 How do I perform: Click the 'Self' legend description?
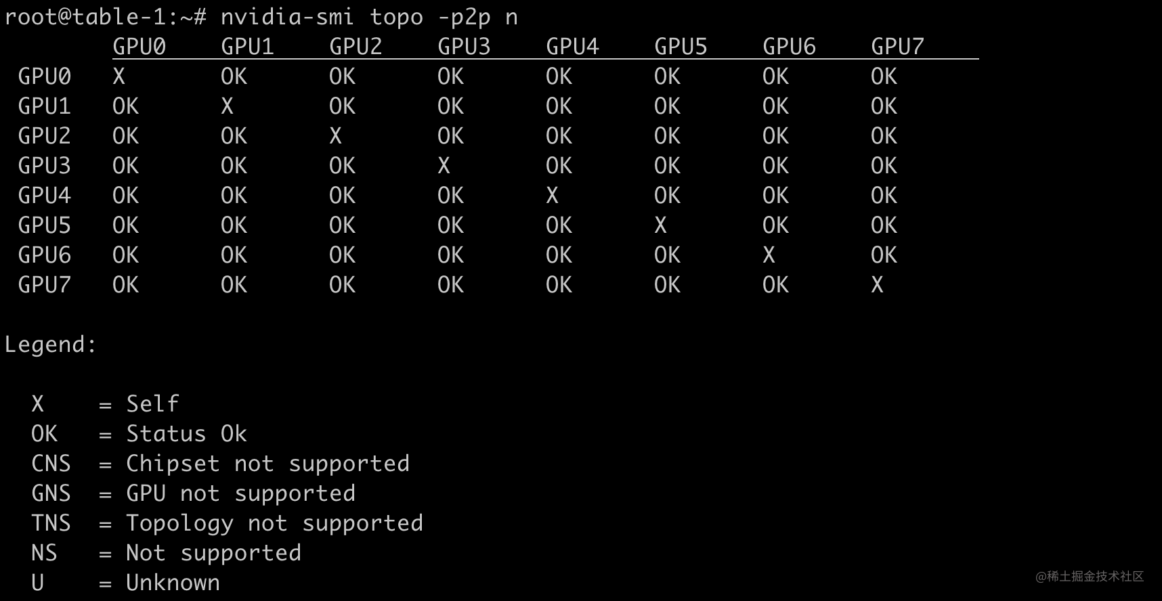click(x=152, y=404)
